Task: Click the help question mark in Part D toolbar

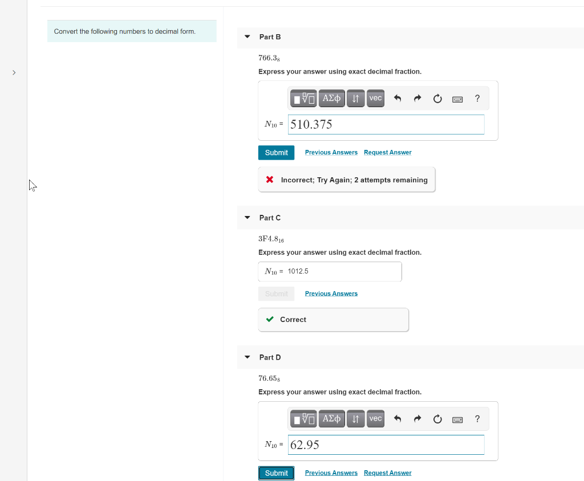Action: pyautogui.click(x=477, y=418)
